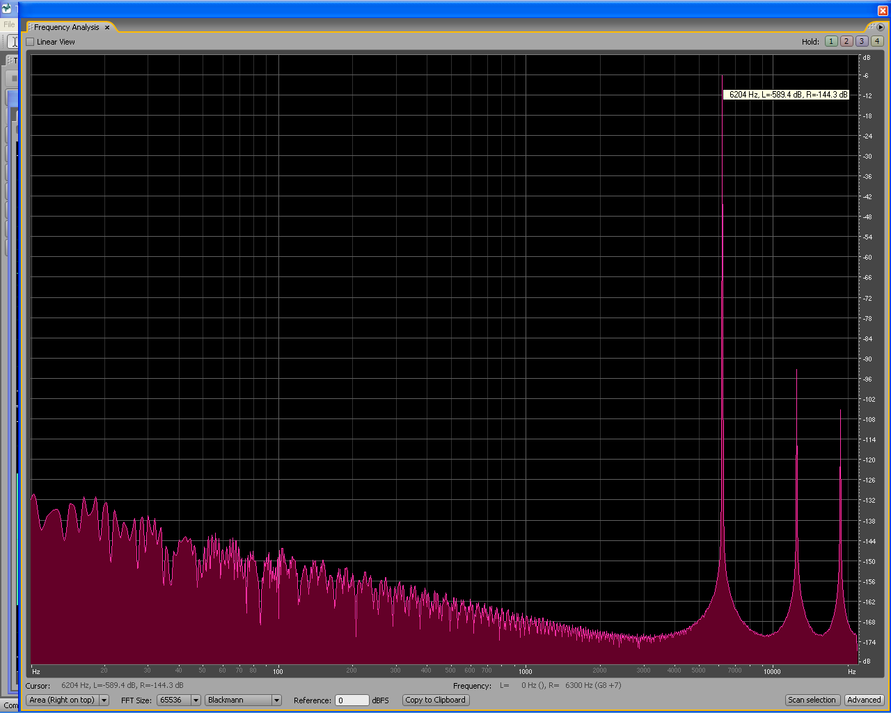The height and width of the screenshot is (713, 891).
Task: Click the 1000 label on frequency axis
Action: pyautogui.click(x=526, y=671)
